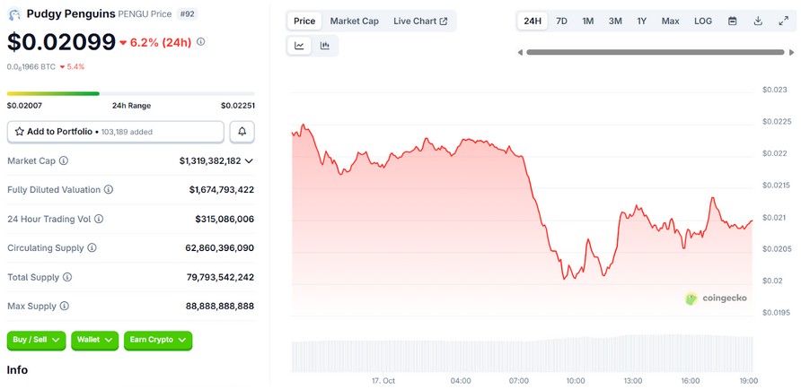
Task: Switch to candlestick chart view icon
Action: point(325,46)
